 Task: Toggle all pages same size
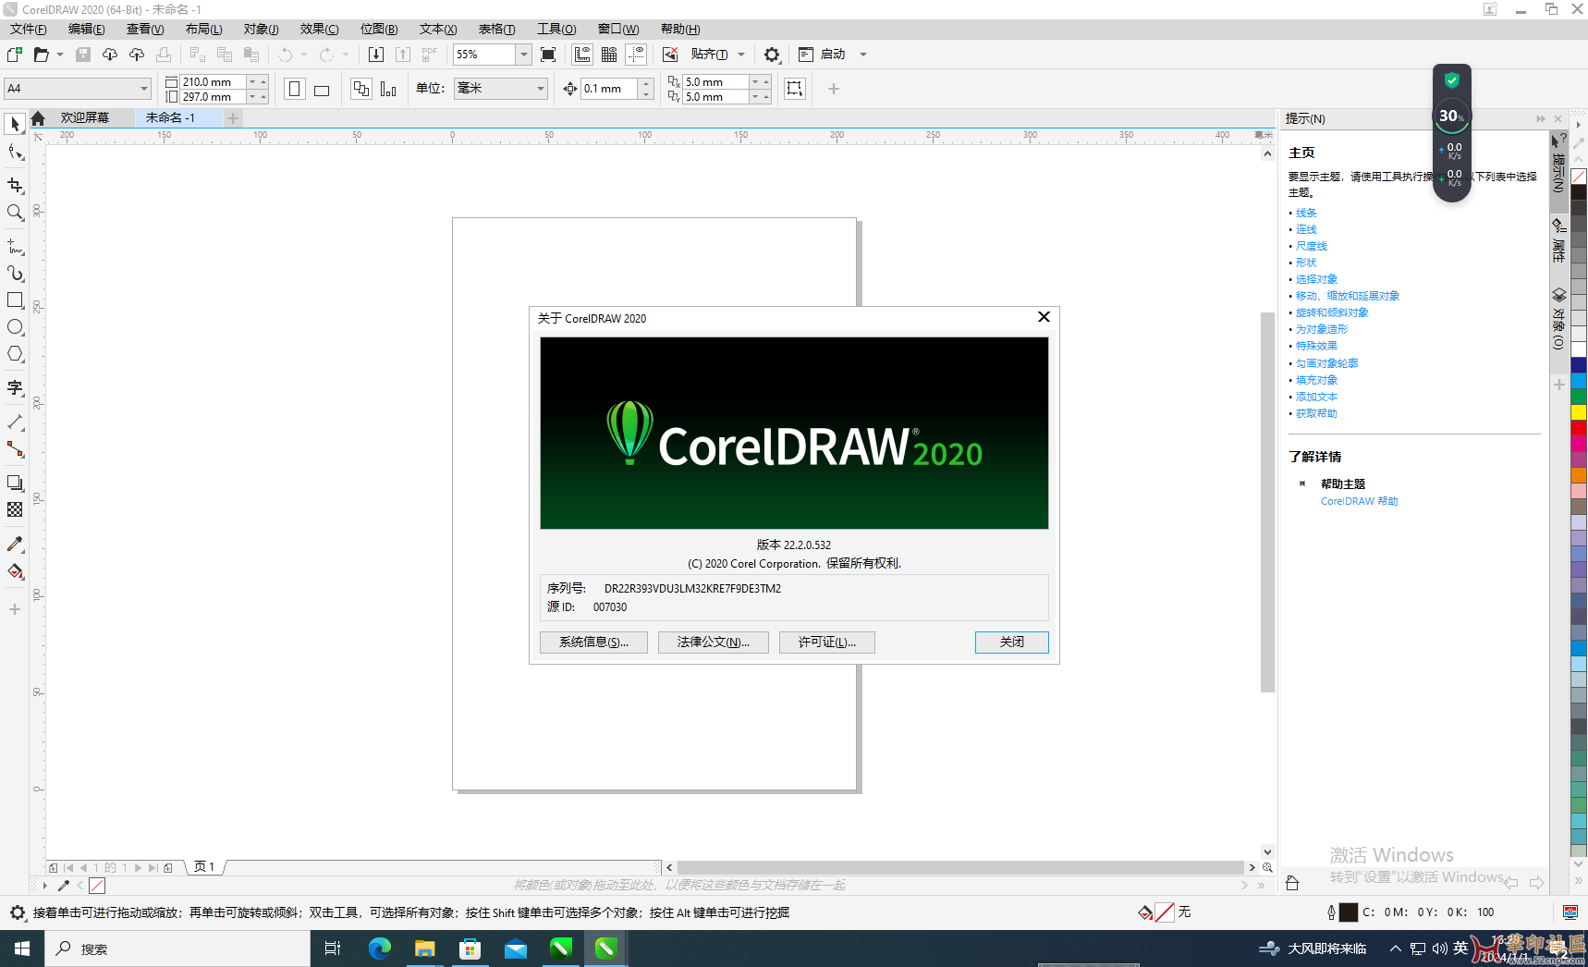click(361, 89)
